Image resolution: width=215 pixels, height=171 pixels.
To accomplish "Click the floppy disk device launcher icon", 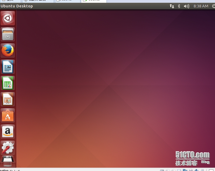I will tap(8, 161).
